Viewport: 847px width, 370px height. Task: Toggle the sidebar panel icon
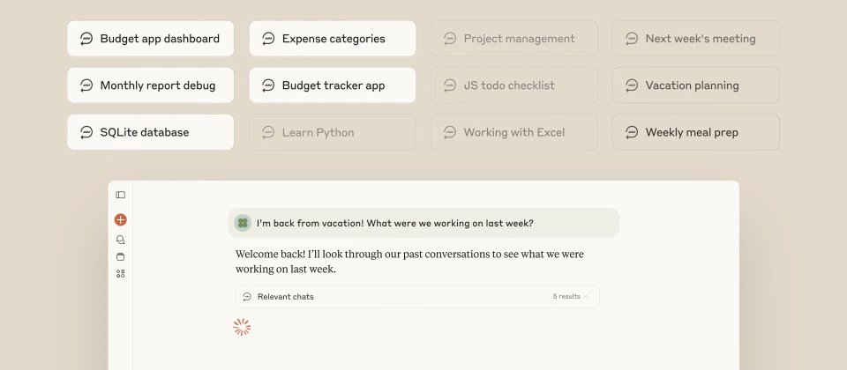121,195
